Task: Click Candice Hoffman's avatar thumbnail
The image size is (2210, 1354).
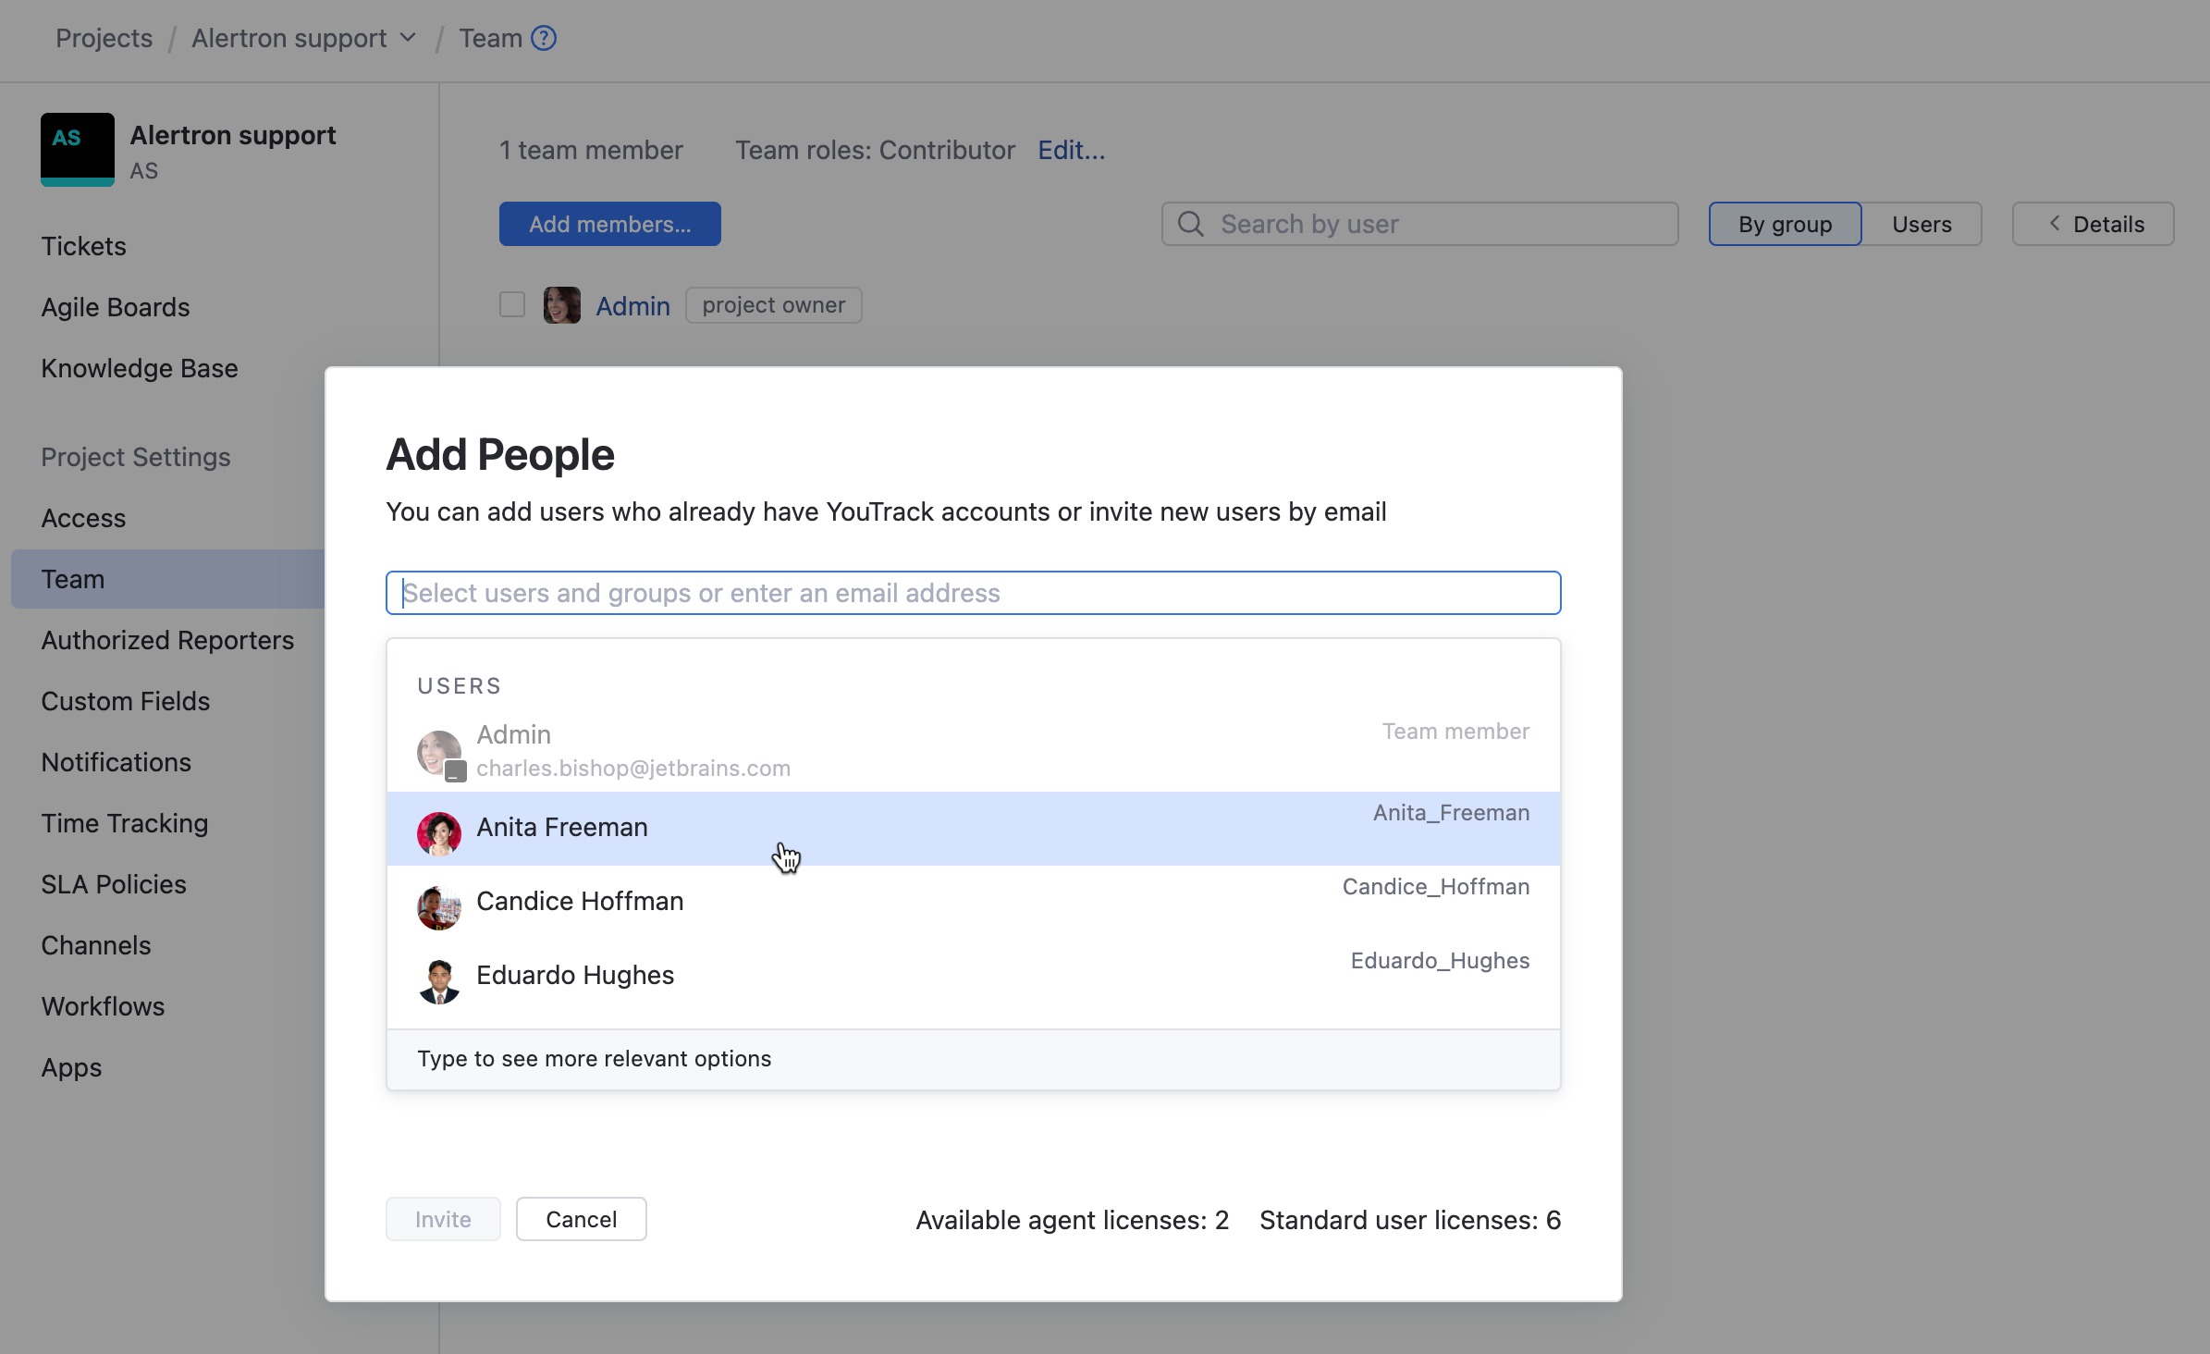Action: 439,906
